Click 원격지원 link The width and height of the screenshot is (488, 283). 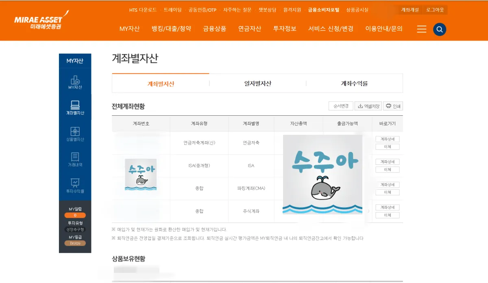point(292,10)
